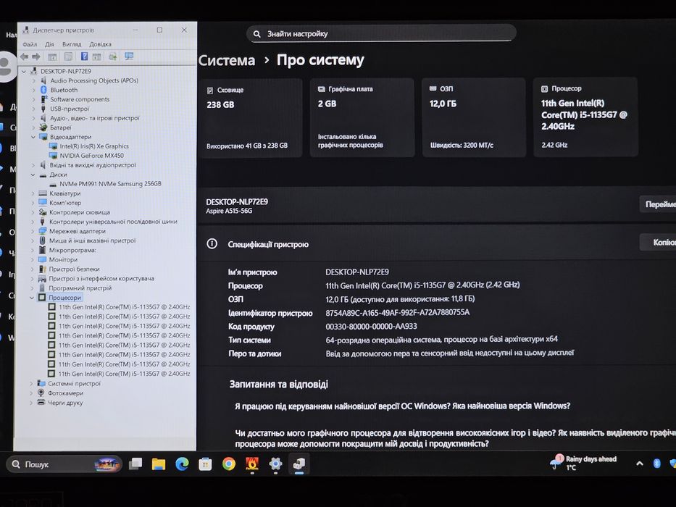Open File Explorer from the taskbar

point(159,464)
